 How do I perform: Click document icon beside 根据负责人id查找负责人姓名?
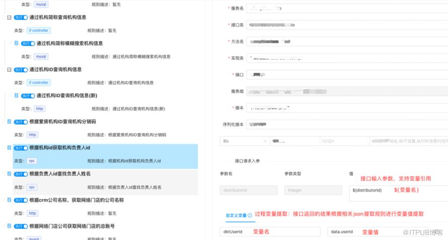(10, 174)
